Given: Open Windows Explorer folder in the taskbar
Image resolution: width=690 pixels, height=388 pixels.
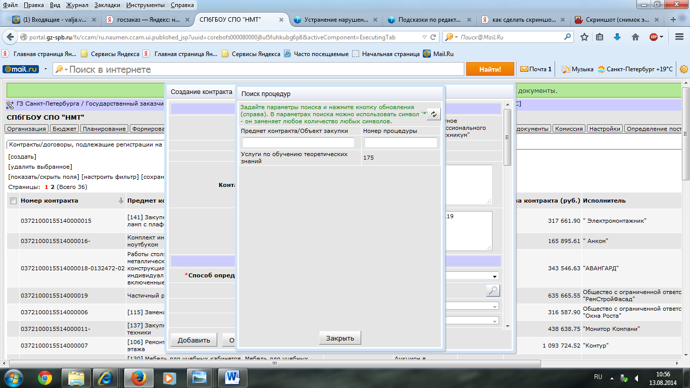Looking at the screenshot, I should (x=76, y=377).
